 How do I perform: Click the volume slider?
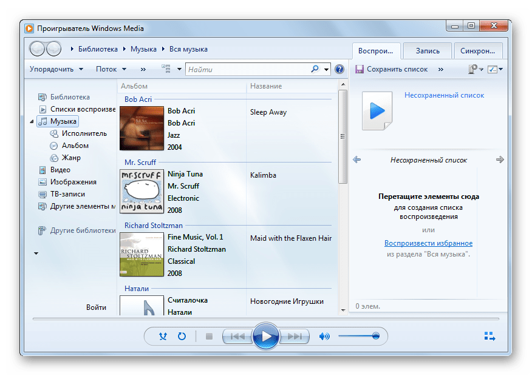(359, 336)
